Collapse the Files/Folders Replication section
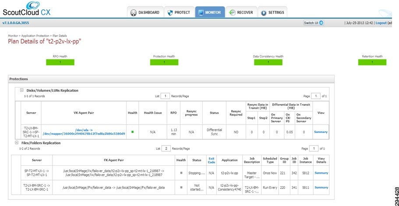 pos(17,143)
